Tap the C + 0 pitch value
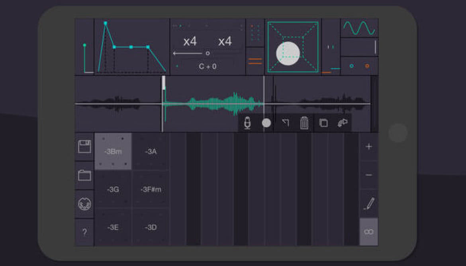The width and height of the screenshot is (466, 266). (208, 66)
